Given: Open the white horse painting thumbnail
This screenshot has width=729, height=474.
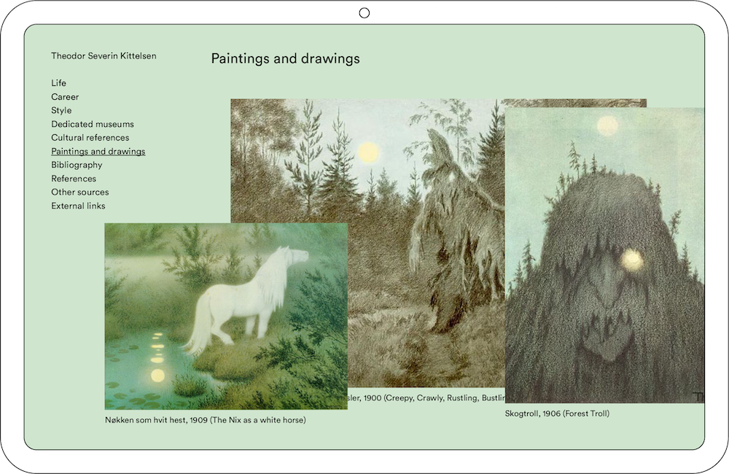Looking at the screenshot, I should [x=226, y=316].
